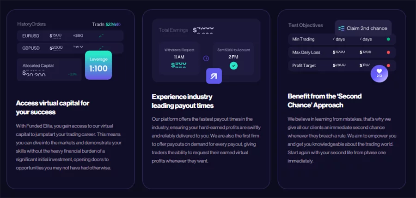Screen dimensions: 416x198
Task: Click the Claim 2nd chance button
Action: (363, 28)
